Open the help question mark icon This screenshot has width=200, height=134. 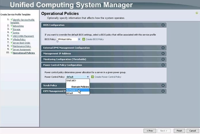pos(197,13)
